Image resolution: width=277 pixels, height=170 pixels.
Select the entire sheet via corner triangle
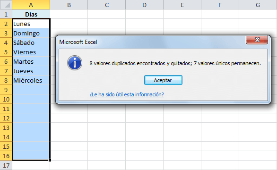(6, 5)
